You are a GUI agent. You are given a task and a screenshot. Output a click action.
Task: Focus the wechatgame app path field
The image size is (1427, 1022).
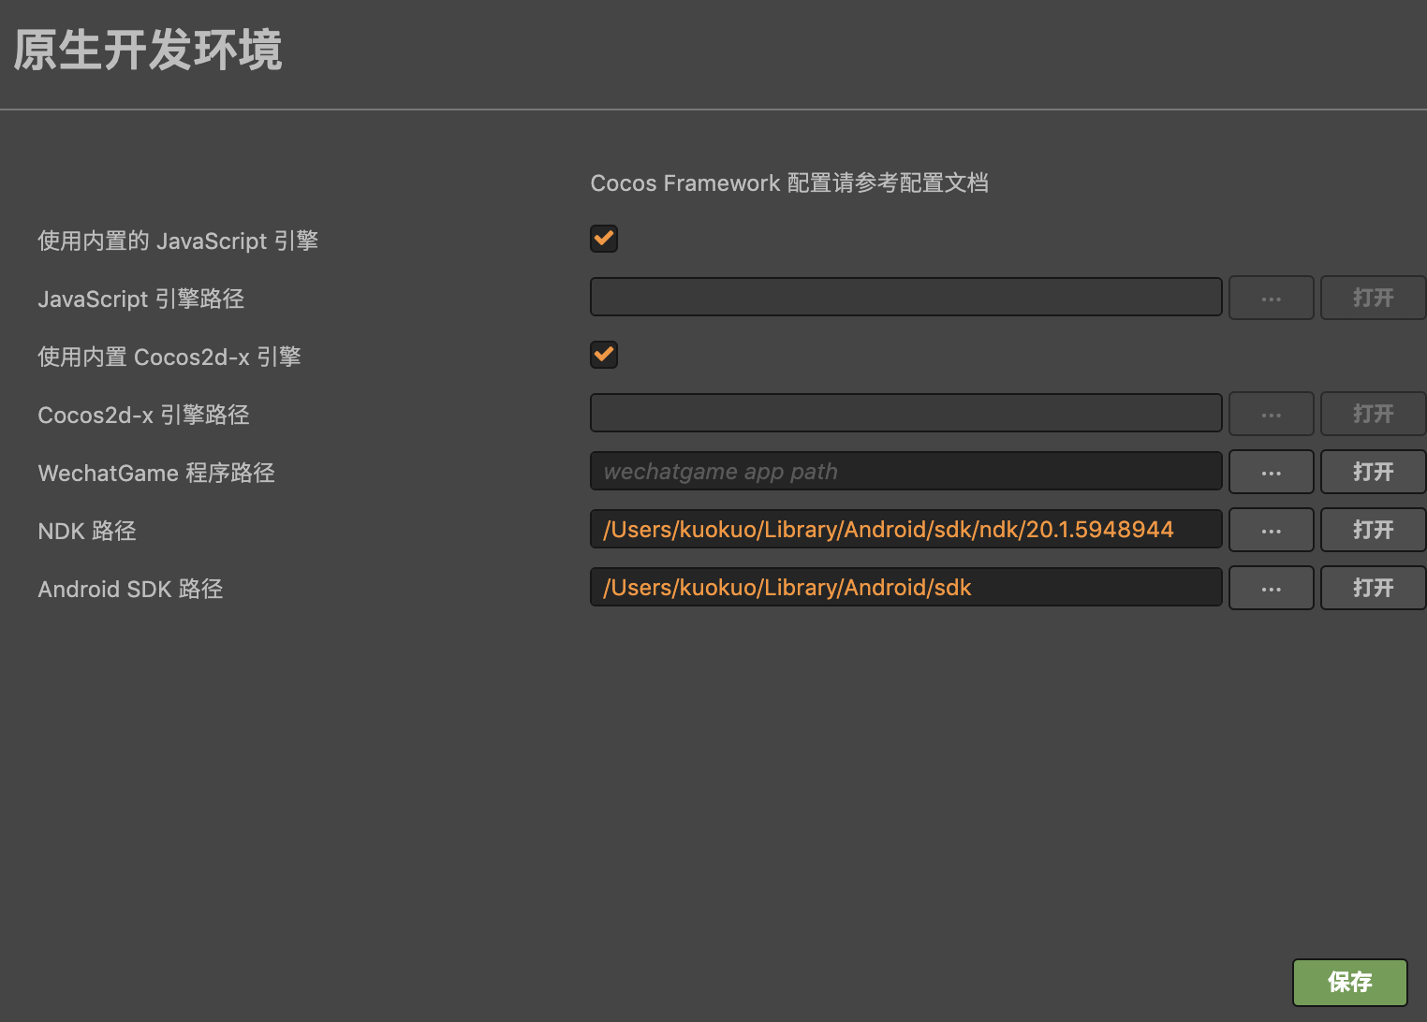click(905, 472)
